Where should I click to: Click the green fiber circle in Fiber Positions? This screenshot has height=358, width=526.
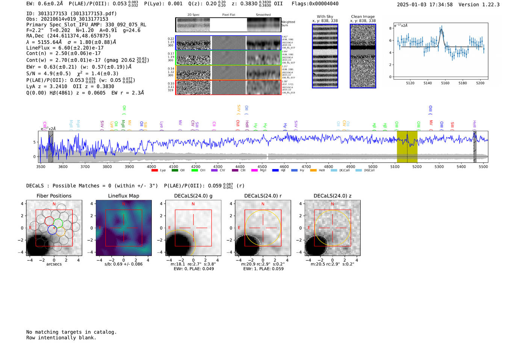[x=58, y=223]
